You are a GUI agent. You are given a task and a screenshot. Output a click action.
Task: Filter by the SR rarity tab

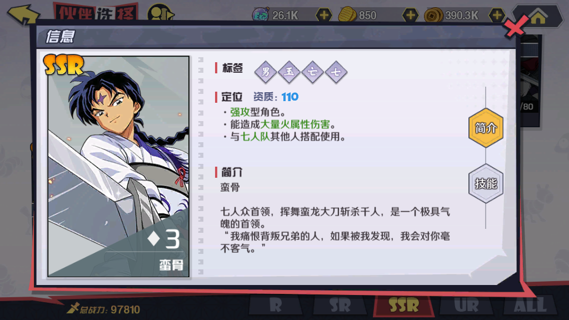[340, 305]
